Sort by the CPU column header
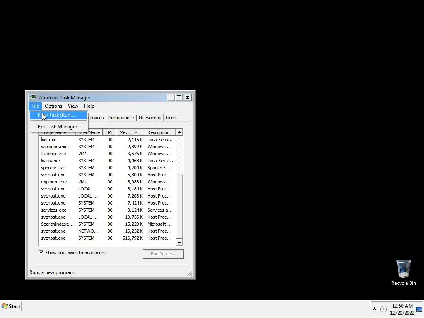 click(x=109, y=132)
